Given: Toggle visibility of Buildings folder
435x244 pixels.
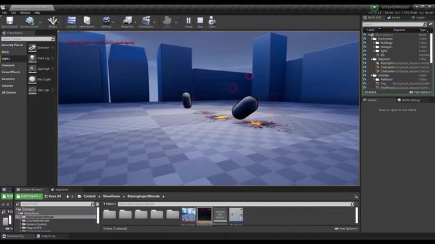Looking at the screenshot, I should tap(364, 43).
